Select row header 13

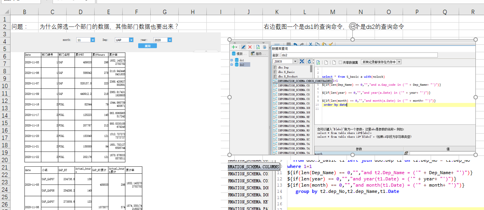click(x=5, y=108)
